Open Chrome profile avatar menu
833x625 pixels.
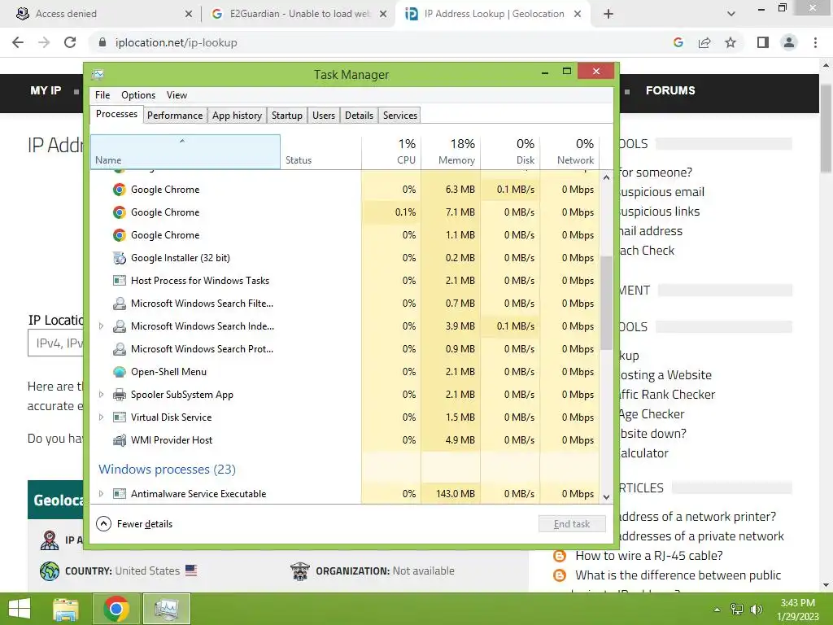click(789, 42)
